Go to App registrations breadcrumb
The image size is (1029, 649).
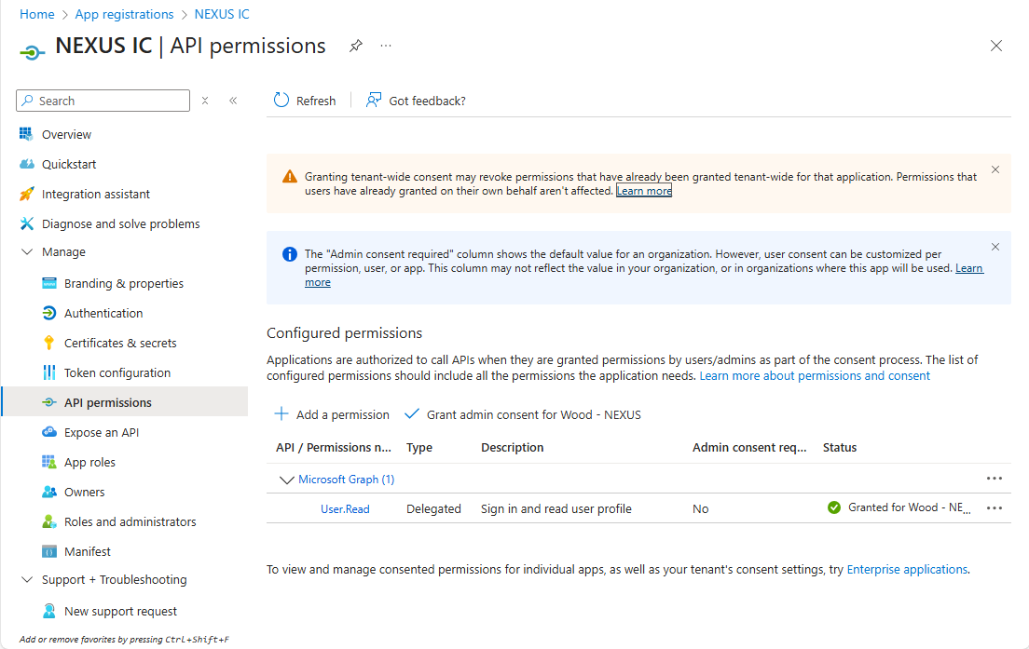tap(125, 14)
